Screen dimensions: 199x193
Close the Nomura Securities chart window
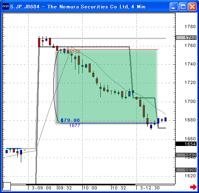click(192, 6)
